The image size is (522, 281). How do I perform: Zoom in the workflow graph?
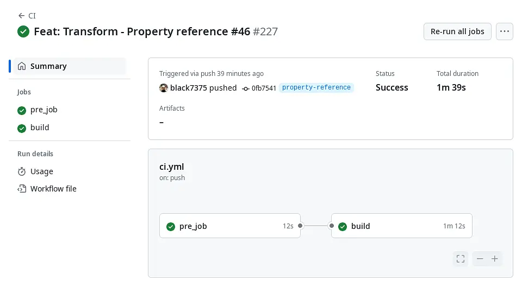pos(495,259)
